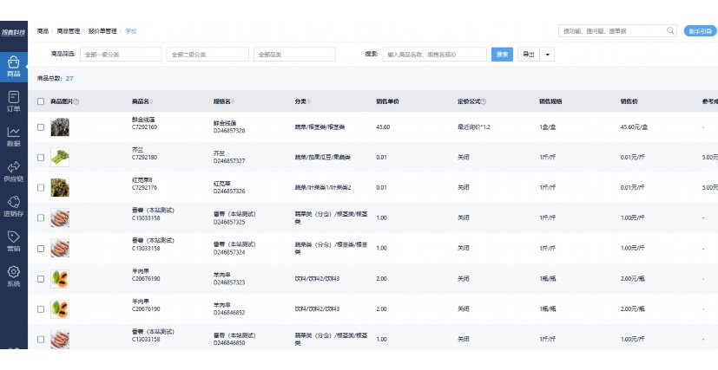The image size is (718, 370).
Task: Open the 全部二级分类 dropdown
Action: pos(207,55)
